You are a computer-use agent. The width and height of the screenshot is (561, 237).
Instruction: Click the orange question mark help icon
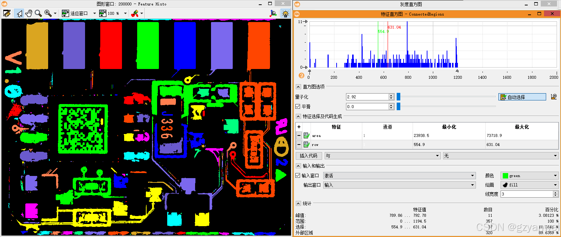coord(301,76)
